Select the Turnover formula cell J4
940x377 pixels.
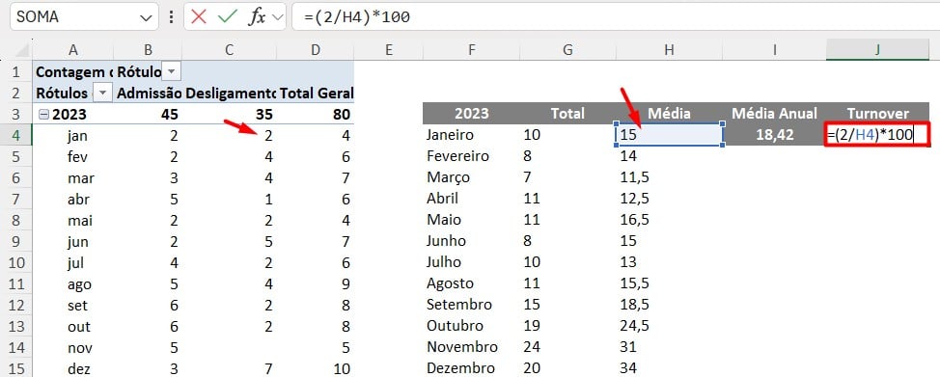pos(877,135)
